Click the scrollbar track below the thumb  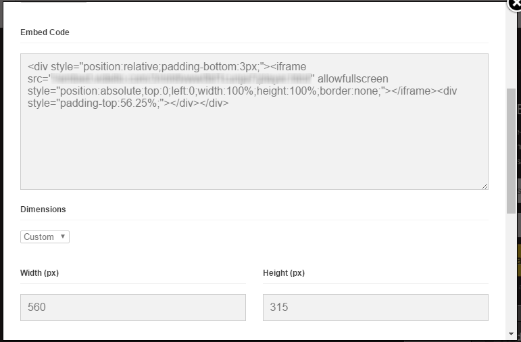coord(511,271)
